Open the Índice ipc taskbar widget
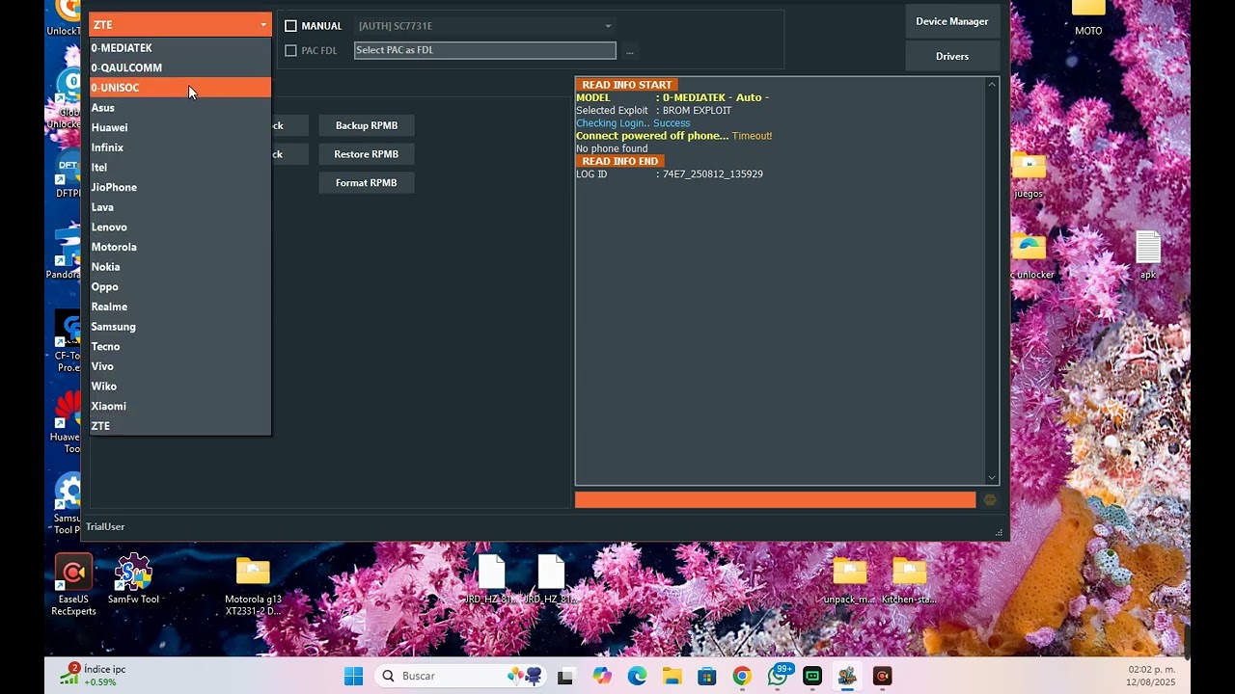Viewport: 1235px width, 694px height. [93, 675]
